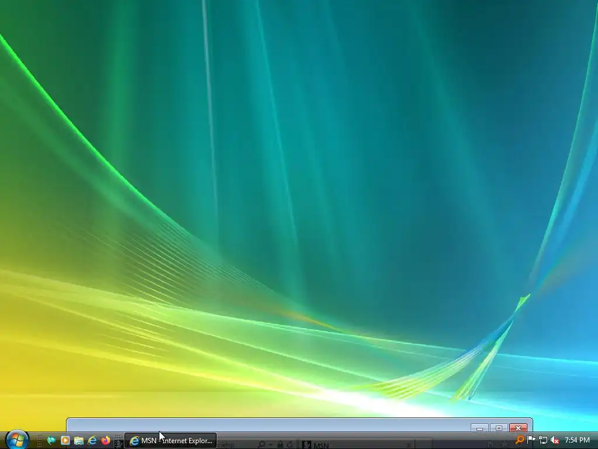Maximize the Internet Explorer window
598x449 pixels.
click(499, 429)
